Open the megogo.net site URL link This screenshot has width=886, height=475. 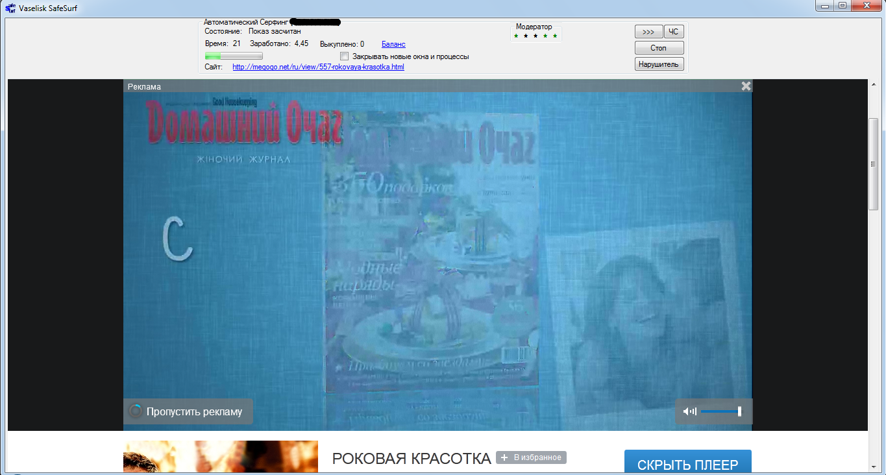[318, 67]
